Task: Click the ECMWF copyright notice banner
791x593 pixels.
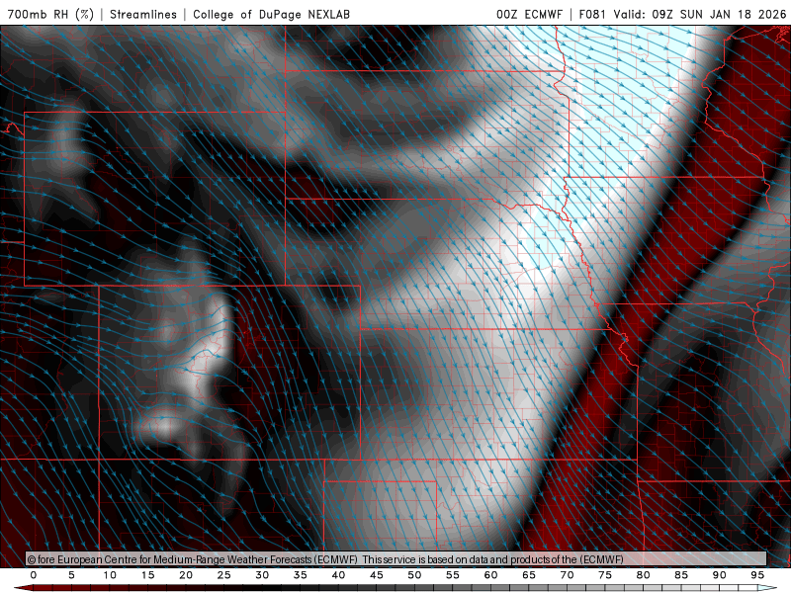Action: pyautogui.click(x=396, y=558)
